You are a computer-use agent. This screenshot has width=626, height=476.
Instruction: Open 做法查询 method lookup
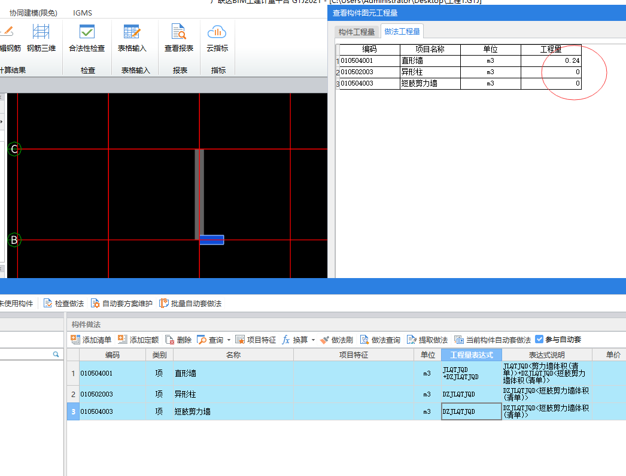coord(380,340)
